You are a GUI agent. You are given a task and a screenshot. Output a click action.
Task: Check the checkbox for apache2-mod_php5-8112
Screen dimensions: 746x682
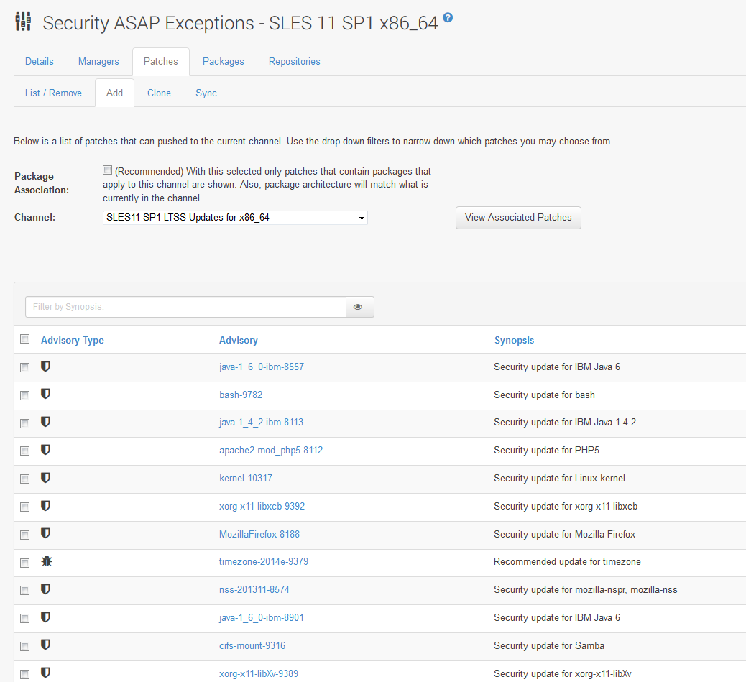[24, 451]
